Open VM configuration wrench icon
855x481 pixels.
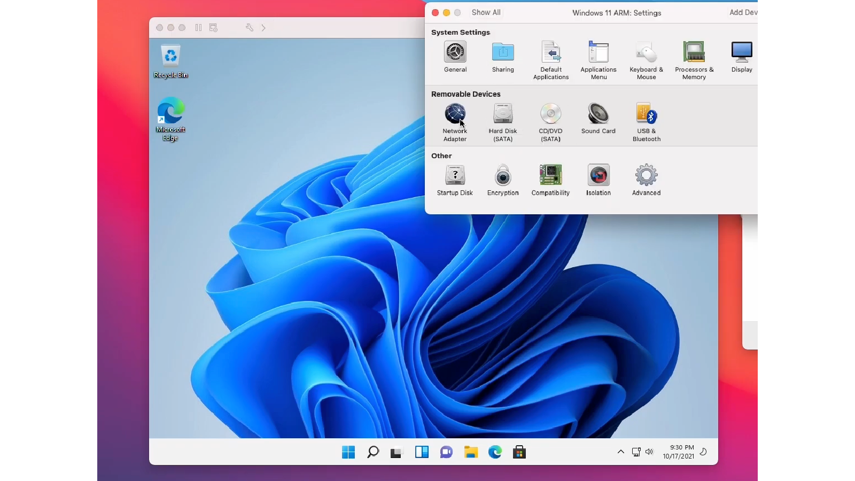(250, 28)
